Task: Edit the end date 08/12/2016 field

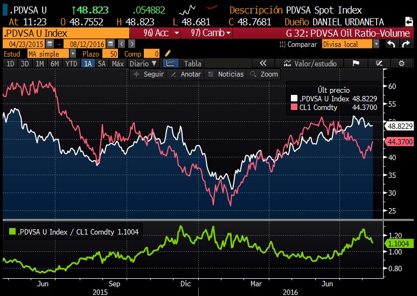Action: click(x=86, y=44)
